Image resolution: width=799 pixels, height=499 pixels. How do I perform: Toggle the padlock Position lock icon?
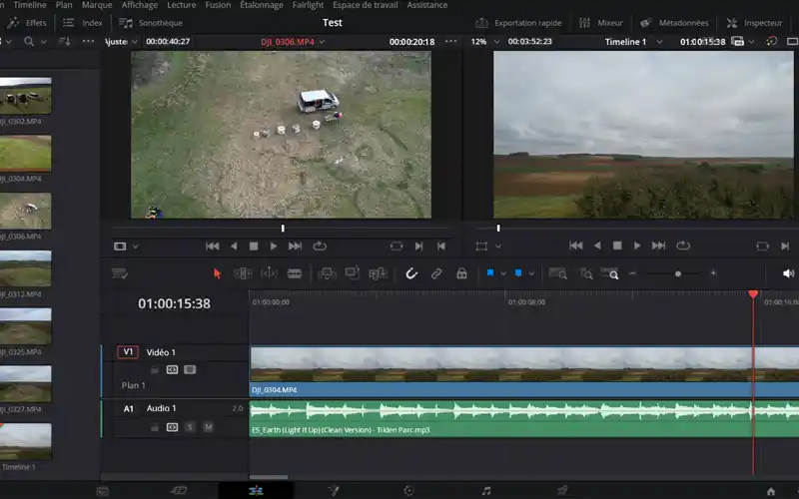pyautogui.click(x=461, y=273)
